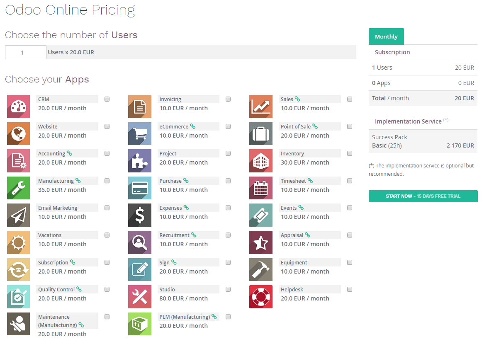Click the Vacations sun app icon
The width and height of the screenshot is (489, 344).
[x=18, y=242]
